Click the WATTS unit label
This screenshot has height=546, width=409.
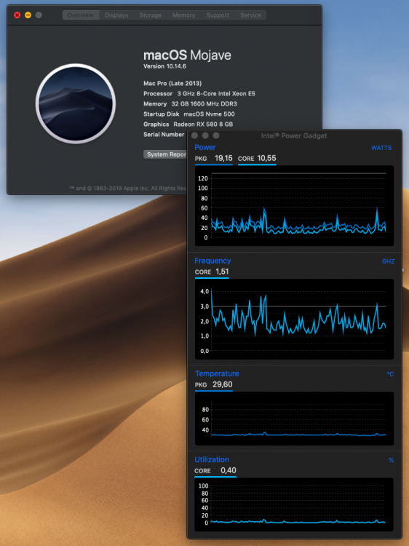[381, 148]
